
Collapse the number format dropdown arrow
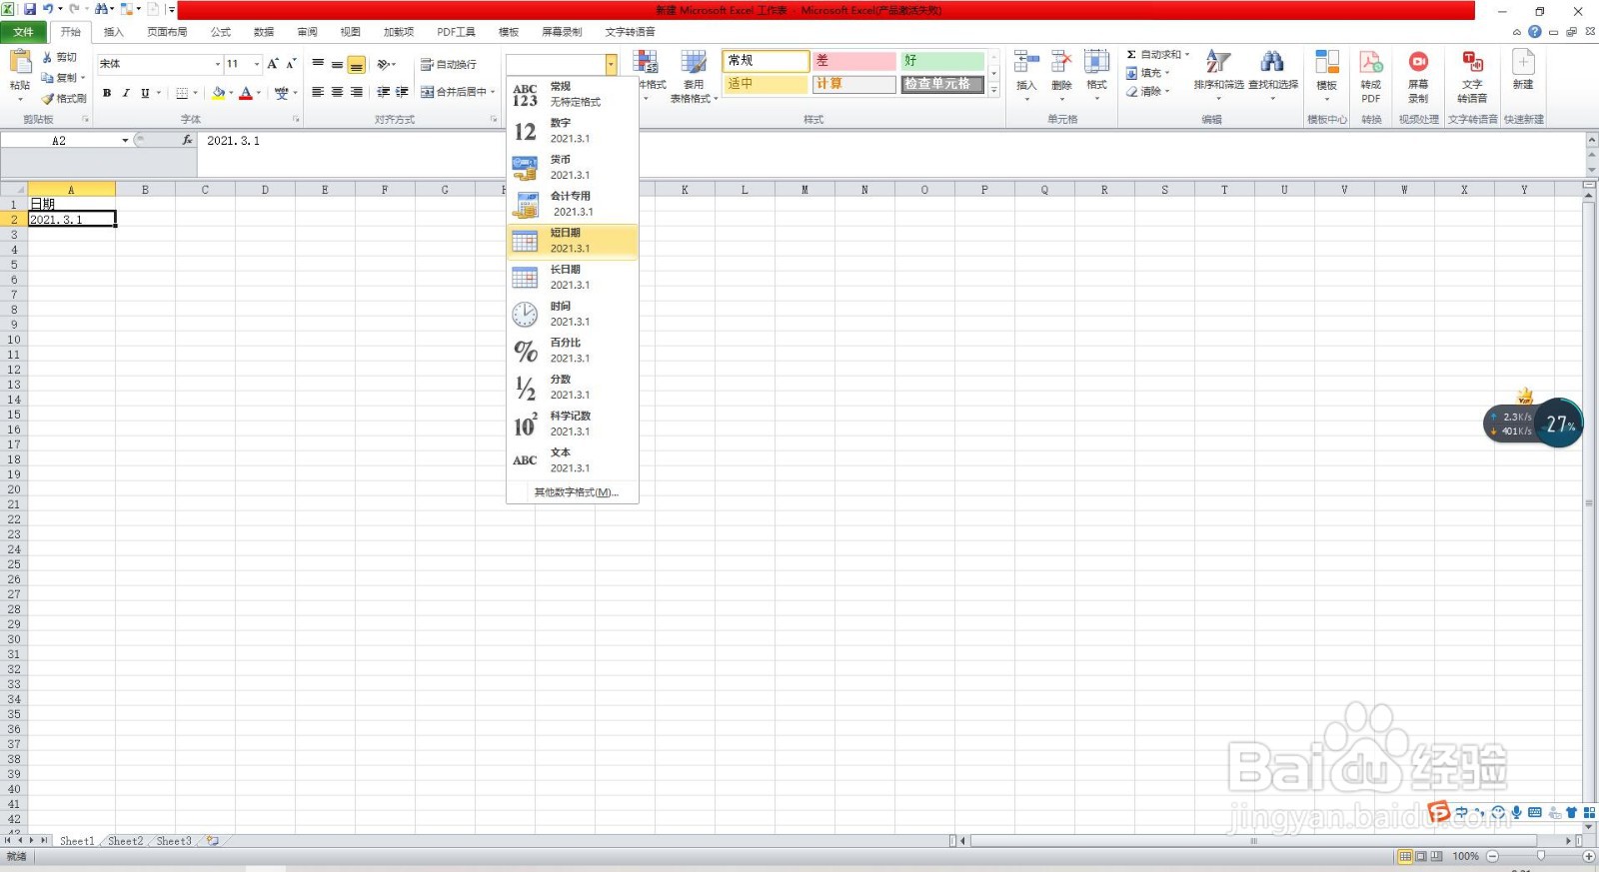click(x=611, y=64)
